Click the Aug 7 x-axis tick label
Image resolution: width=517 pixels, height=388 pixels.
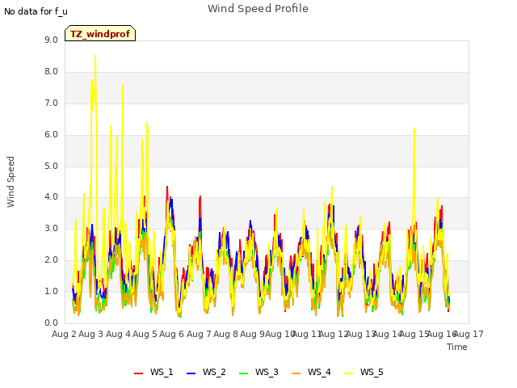coord(199,335)
